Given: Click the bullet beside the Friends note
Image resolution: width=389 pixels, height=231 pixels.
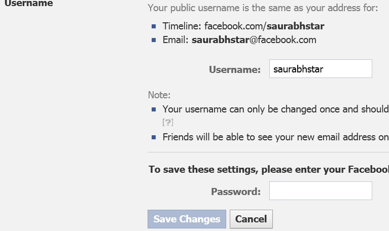Looking at the screenshot, I should (x=154, y=137).
